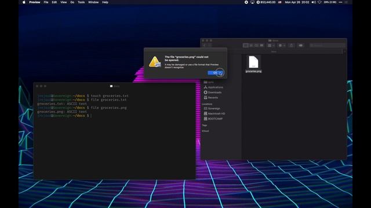
Task: Click the Finder search field
Action: coord(328,45)
